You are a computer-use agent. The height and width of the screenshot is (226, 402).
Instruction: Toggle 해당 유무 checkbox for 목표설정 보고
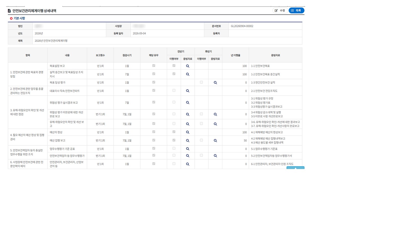pyautogui.click(x=154, y=66)
